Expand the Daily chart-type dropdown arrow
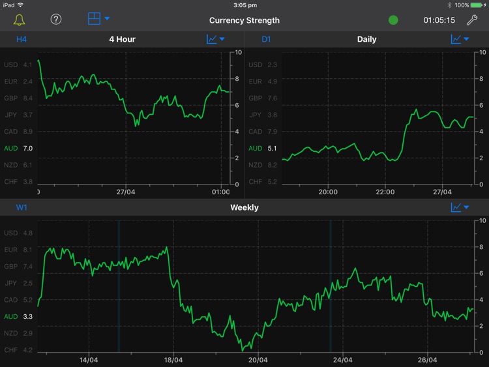 click(x=466, y=39)
